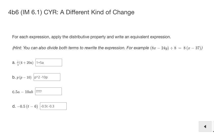The height and width of the screenshot is (138, 214).
Task: Select the input box with ???? answer
Action: pos(49,91)
